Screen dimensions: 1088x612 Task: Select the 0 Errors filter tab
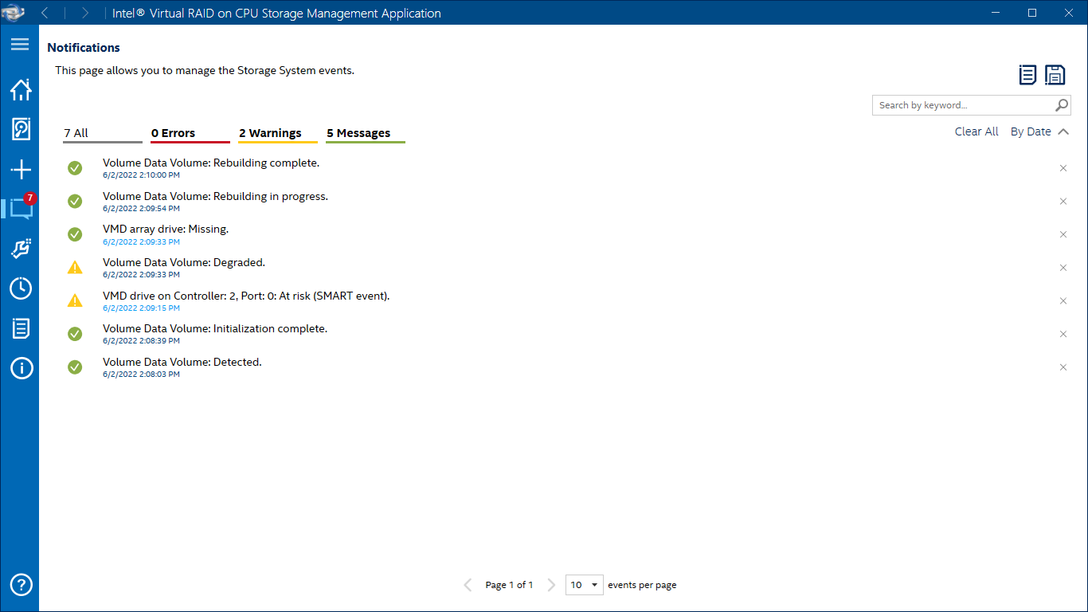click(x=190, y=133)
